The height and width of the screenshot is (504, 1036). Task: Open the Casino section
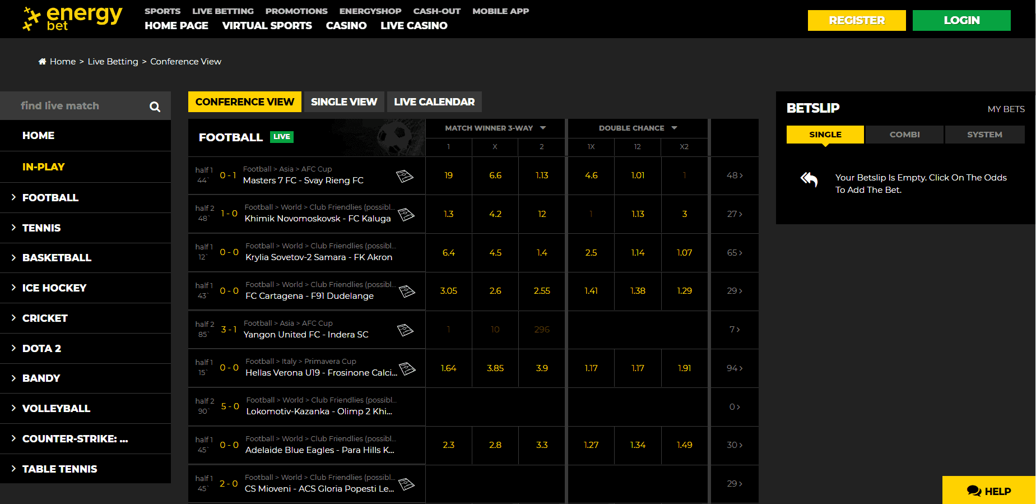(346, 26)
